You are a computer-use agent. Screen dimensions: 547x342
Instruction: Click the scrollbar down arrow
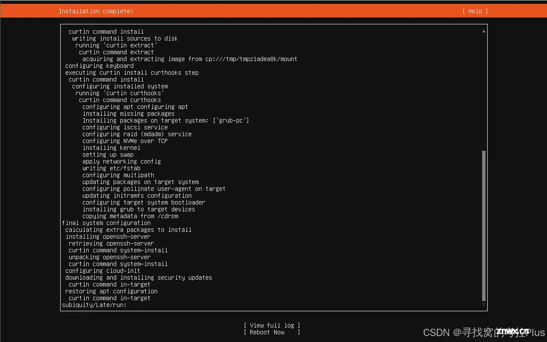484,304
